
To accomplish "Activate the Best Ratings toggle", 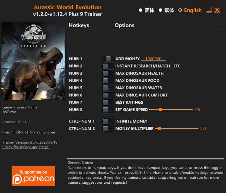I will (x=108, y=103).
